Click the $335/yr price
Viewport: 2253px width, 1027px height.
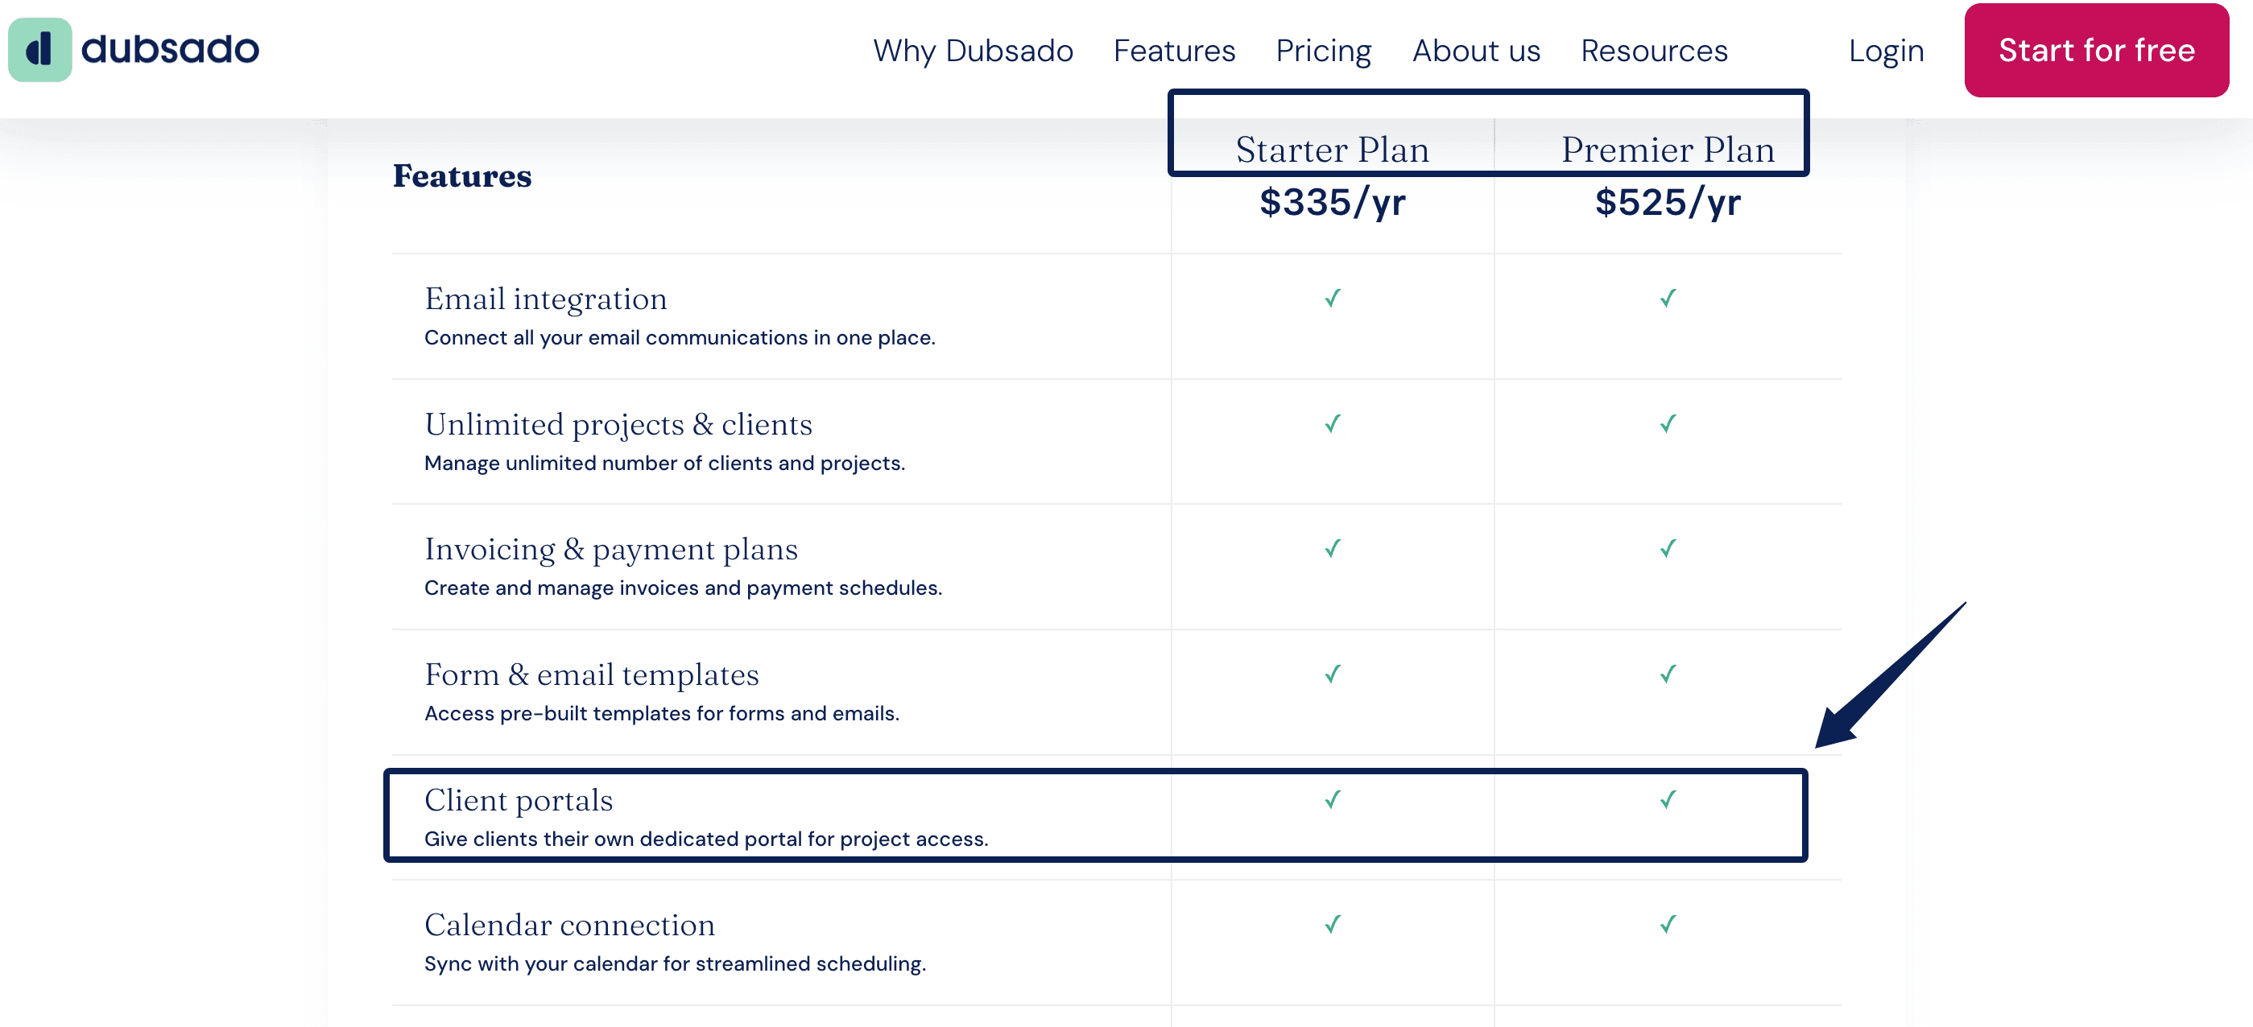click(x=1332, y=202)
